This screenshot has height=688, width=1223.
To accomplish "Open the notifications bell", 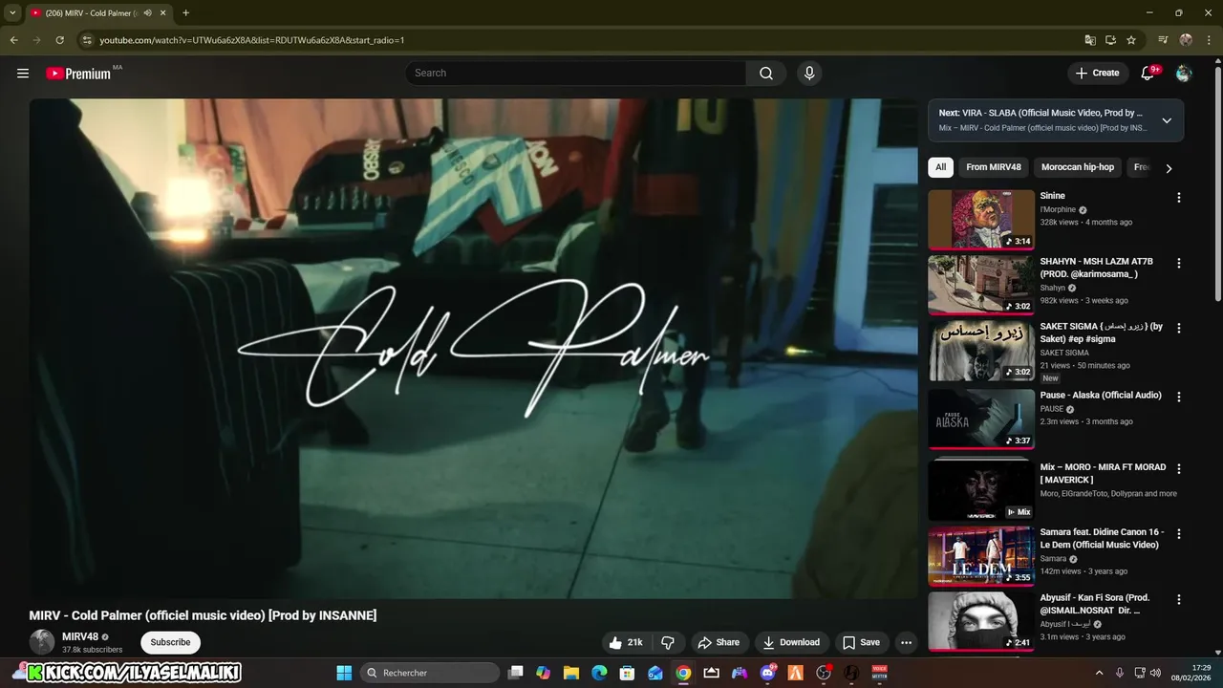I will [x=1148, y=73].
